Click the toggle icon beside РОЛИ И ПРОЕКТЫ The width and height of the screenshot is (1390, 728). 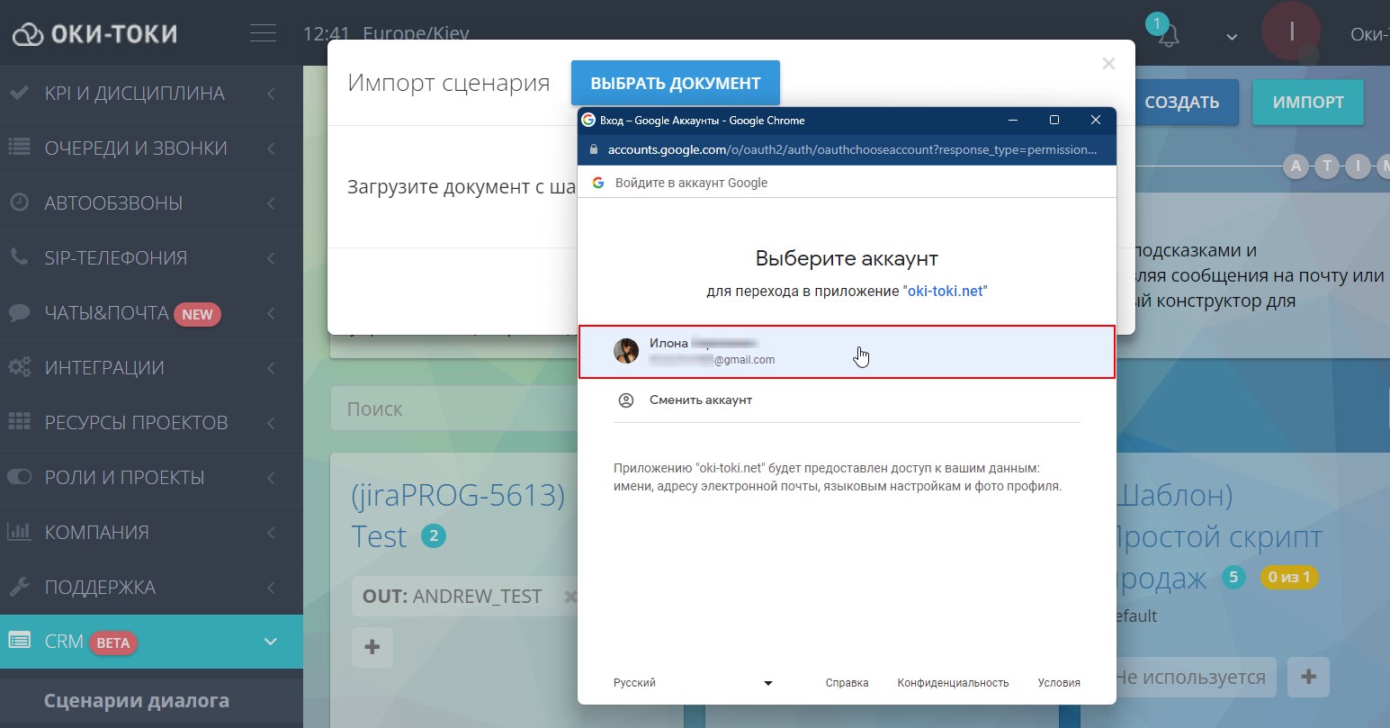(19, 477)
